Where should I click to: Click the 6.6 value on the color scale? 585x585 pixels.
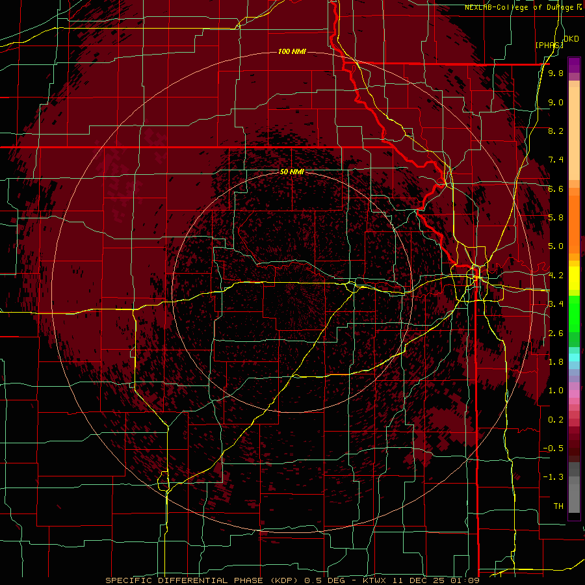pos(556,188)
